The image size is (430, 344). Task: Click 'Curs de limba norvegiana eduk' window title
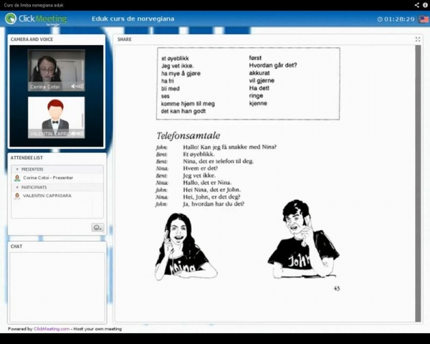coord(34,5)
